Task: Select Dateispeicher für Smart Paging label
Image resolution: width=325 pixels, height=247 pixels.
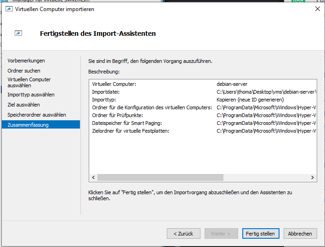Action: [x=127, y=123]
